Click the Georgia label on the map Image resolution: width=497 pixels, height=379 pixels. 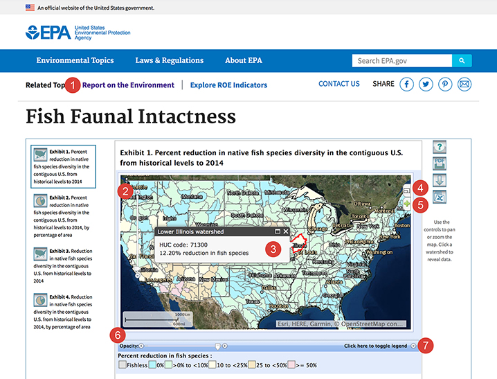pos(332,296)
